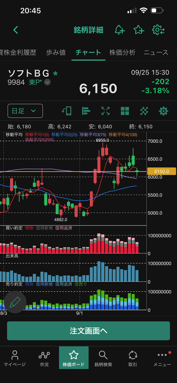Screen dimensions: 177x383
Task: Open the 株価分析 tab
Action: click(x=122, y=52)
